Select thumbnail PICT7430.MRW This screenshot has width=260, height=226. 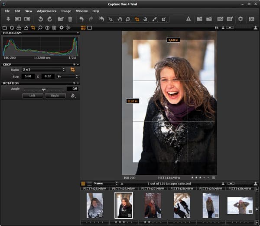coord(240,206)
